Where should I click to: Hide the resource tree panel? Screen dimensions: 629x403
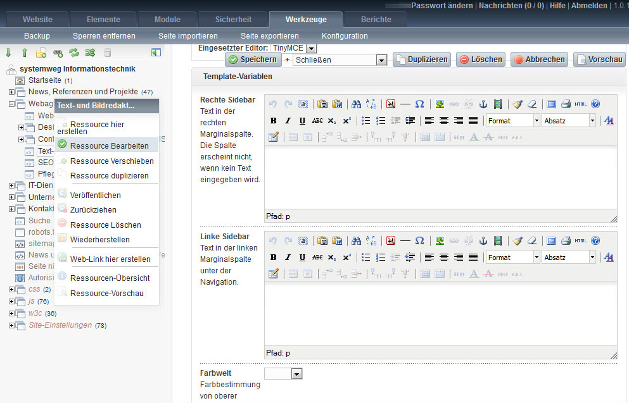156,53
